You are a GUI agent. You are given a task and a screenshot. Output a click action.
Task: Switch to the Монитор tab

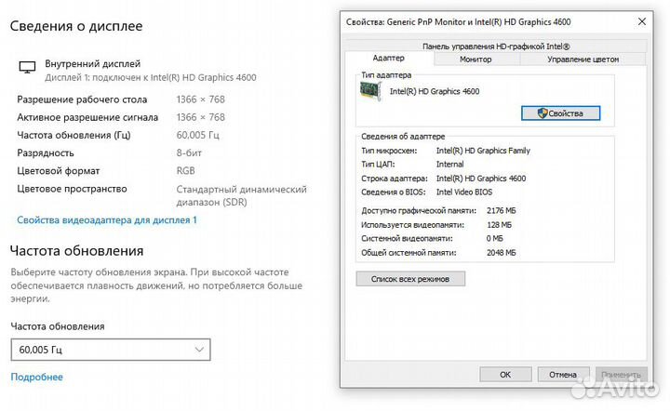click(x=476, y=60)
